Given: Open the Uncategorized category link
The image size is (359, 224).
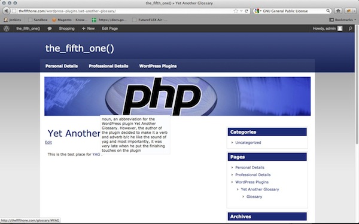Looking at the screenshot, I should tap(248, 142).
